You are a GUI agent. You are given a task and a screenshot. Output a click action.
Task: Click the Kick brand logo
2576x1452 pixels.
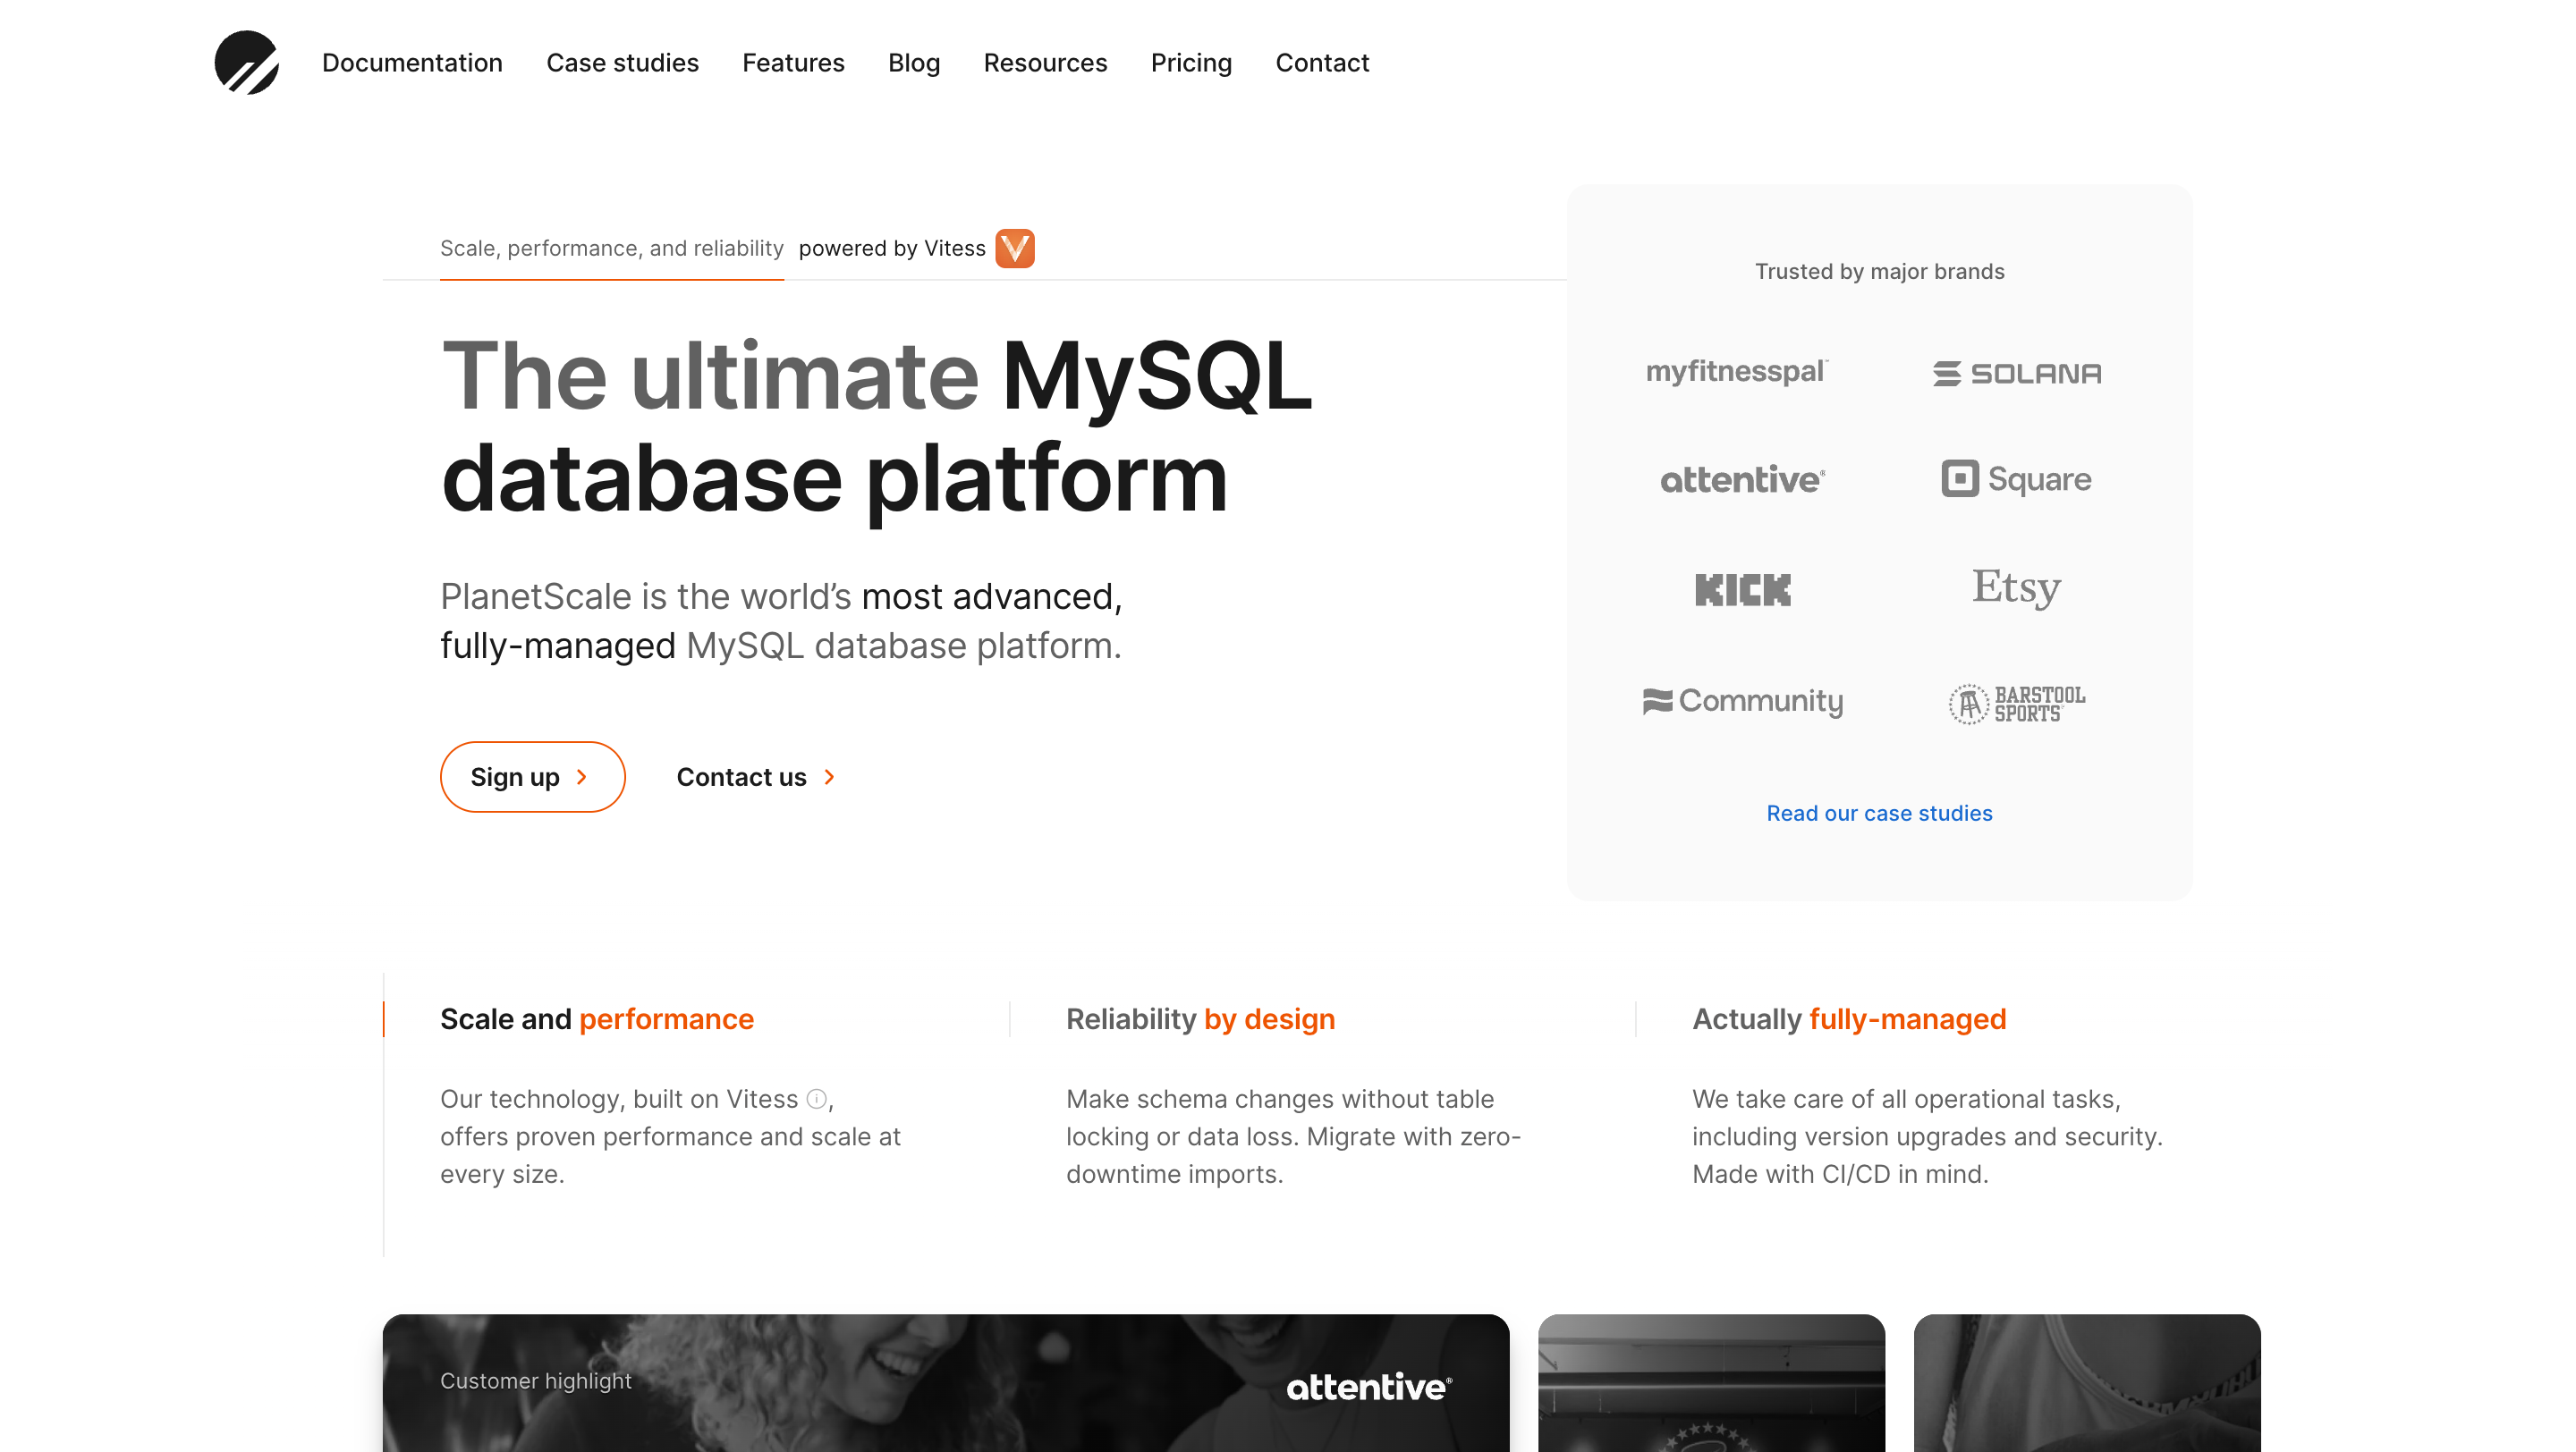(x=1742, y=589)
